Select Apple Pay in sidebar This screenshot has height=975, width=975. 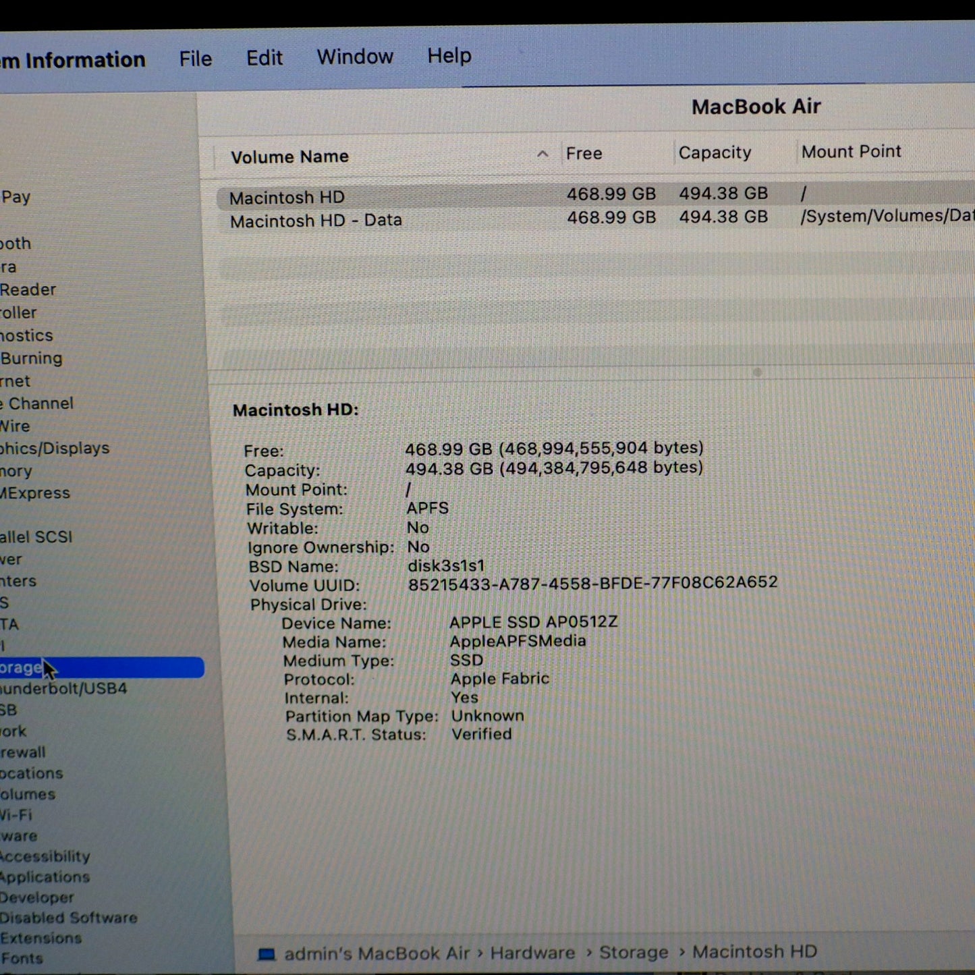(x=16, y=197)
